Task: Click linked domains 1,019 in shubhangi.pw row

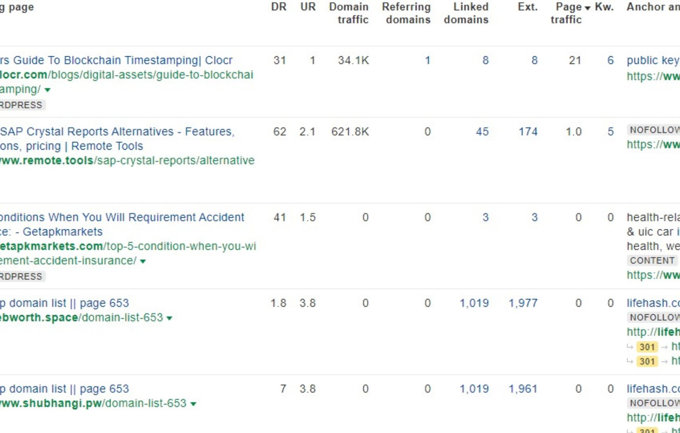Action: tap(474, 389)
